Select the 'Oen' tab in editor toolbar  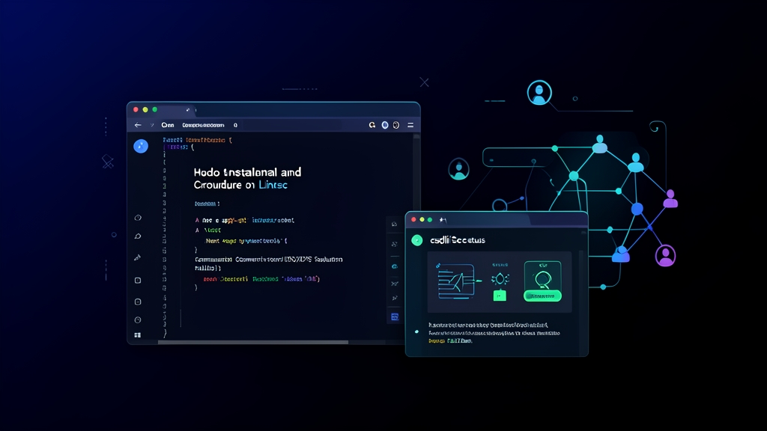point(168,125)
